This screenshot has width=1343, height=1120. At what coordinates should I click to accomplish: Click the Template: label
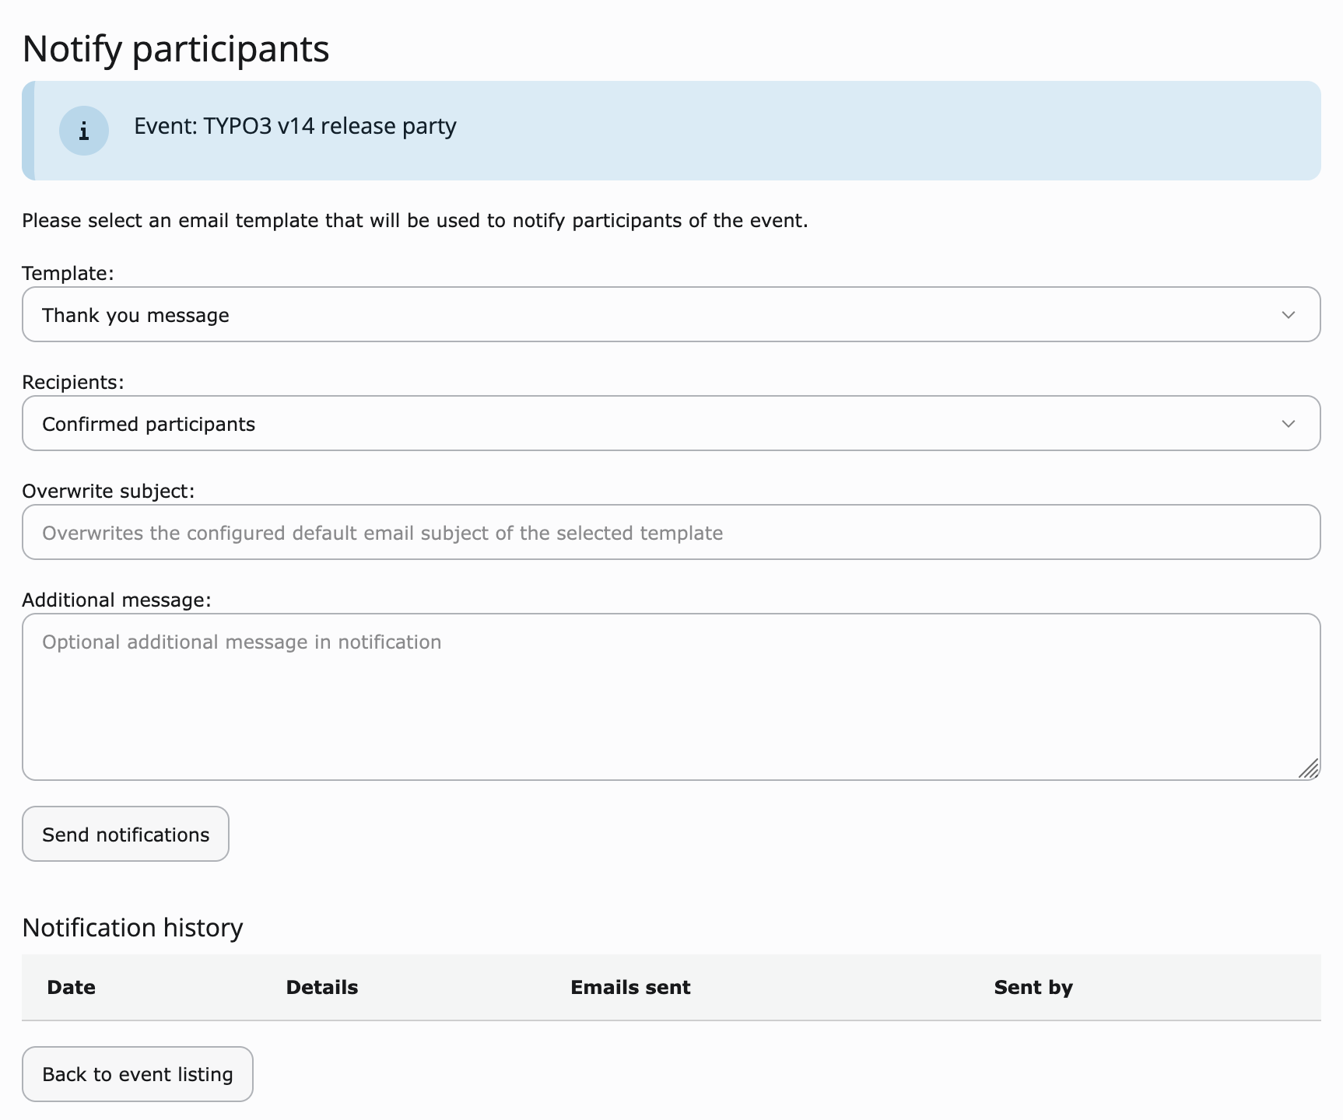(x=68, y=273)
